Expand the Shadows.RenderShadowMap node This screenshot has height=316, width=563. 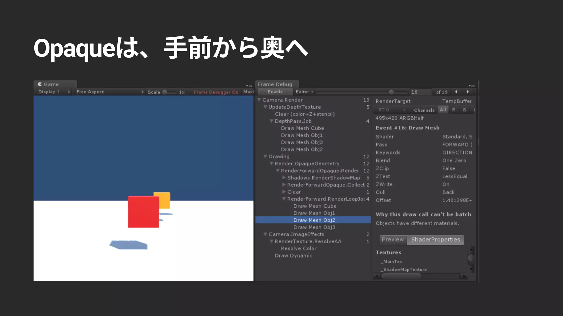(x=284, y=178)
